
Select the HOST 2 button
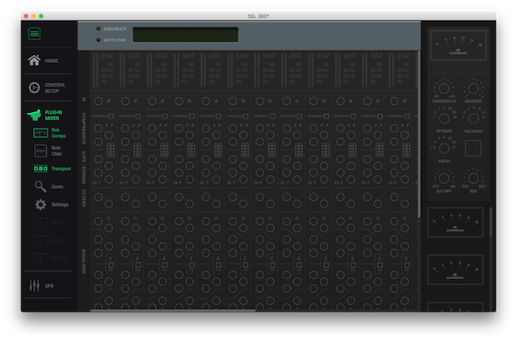click(x=50, y=240)
